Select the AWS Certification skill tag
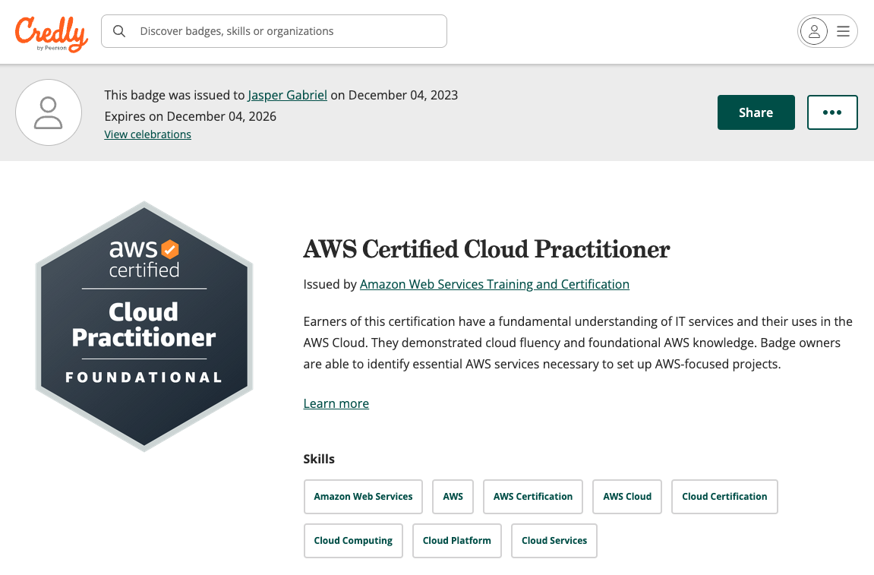This screenshot has height=575, width=874. pyautogui.click(x=532, y=496)
